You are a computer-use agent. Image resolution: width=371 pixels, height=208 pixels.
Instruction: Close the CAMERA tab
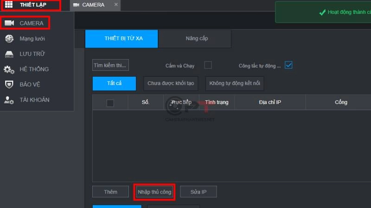(x=116, y=5)
